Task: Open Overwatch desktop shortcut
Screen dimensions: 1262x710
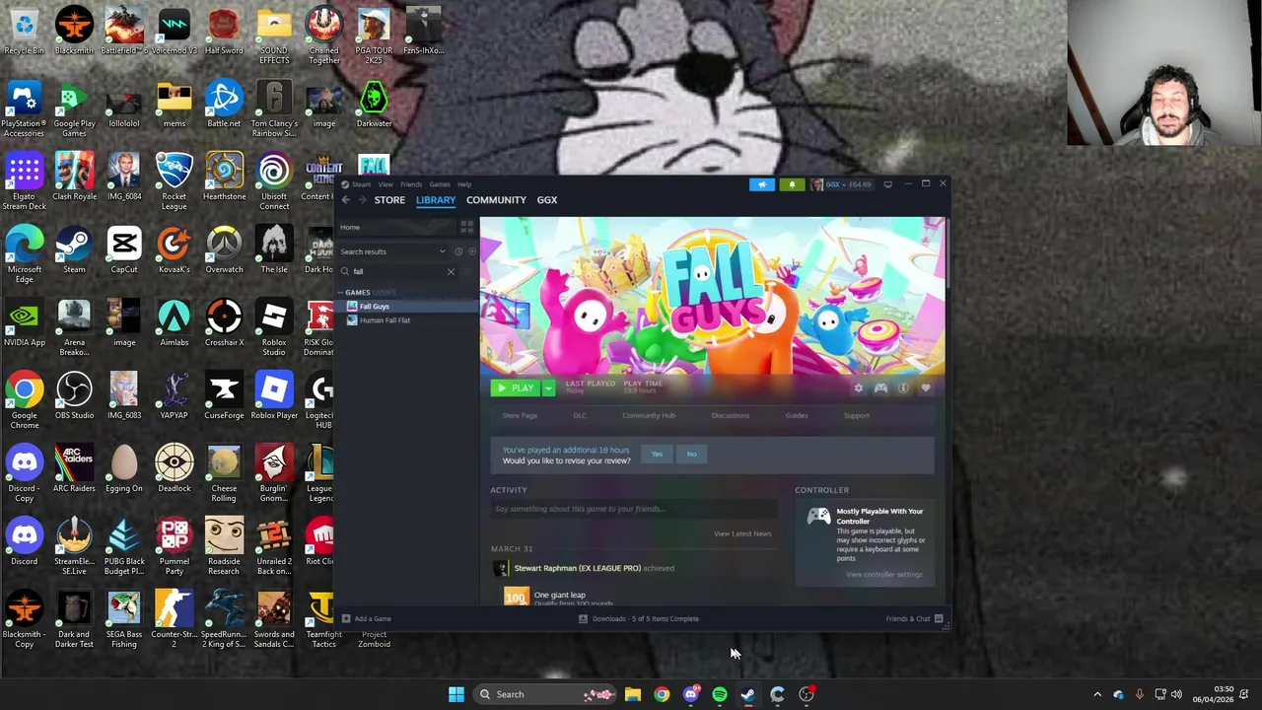Action: 224,248
